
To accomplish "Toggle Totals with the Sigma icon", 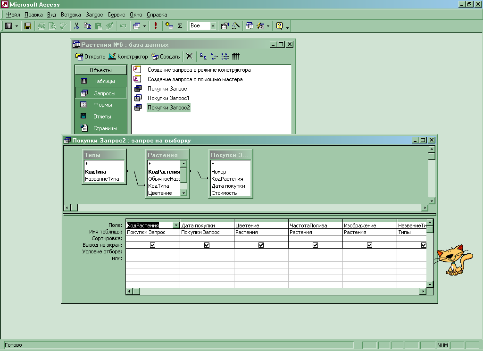I will coord(180,26).
